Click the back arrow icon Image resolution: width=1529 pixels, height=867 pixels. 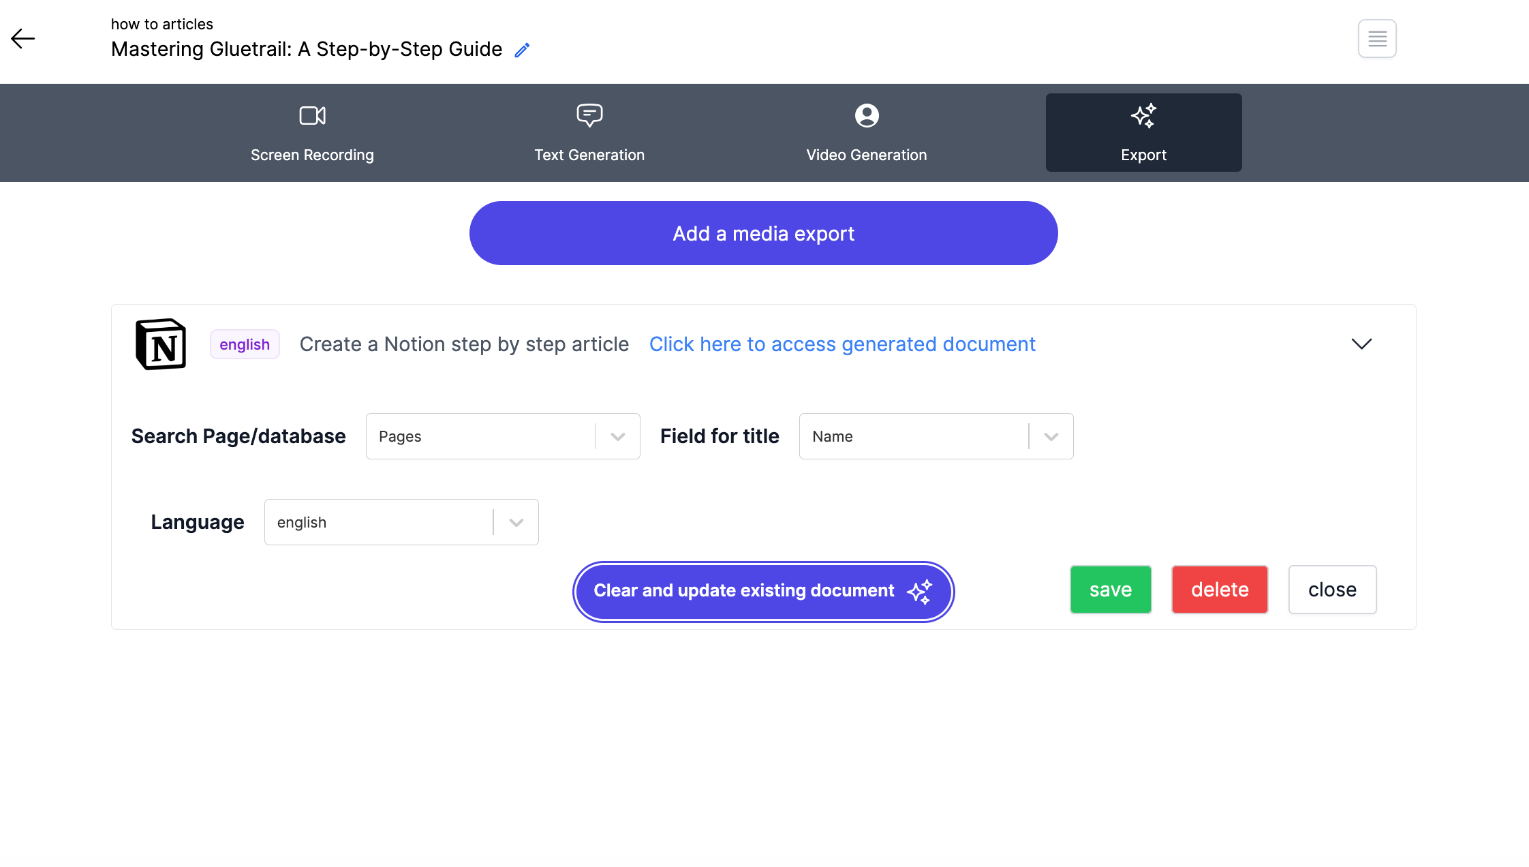[22, 39]
